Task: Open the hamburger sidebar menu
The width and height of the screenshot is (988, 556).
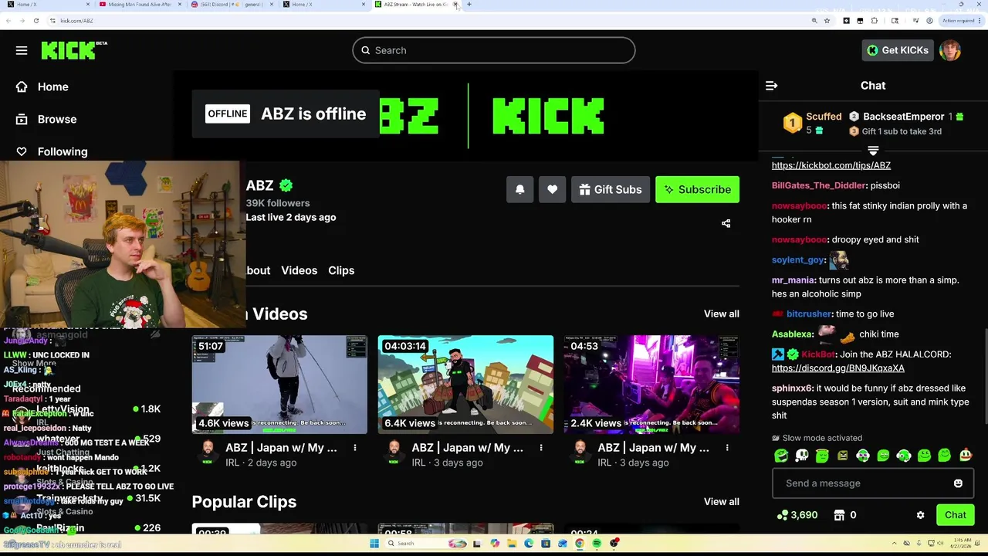Action: click(22, 50)
